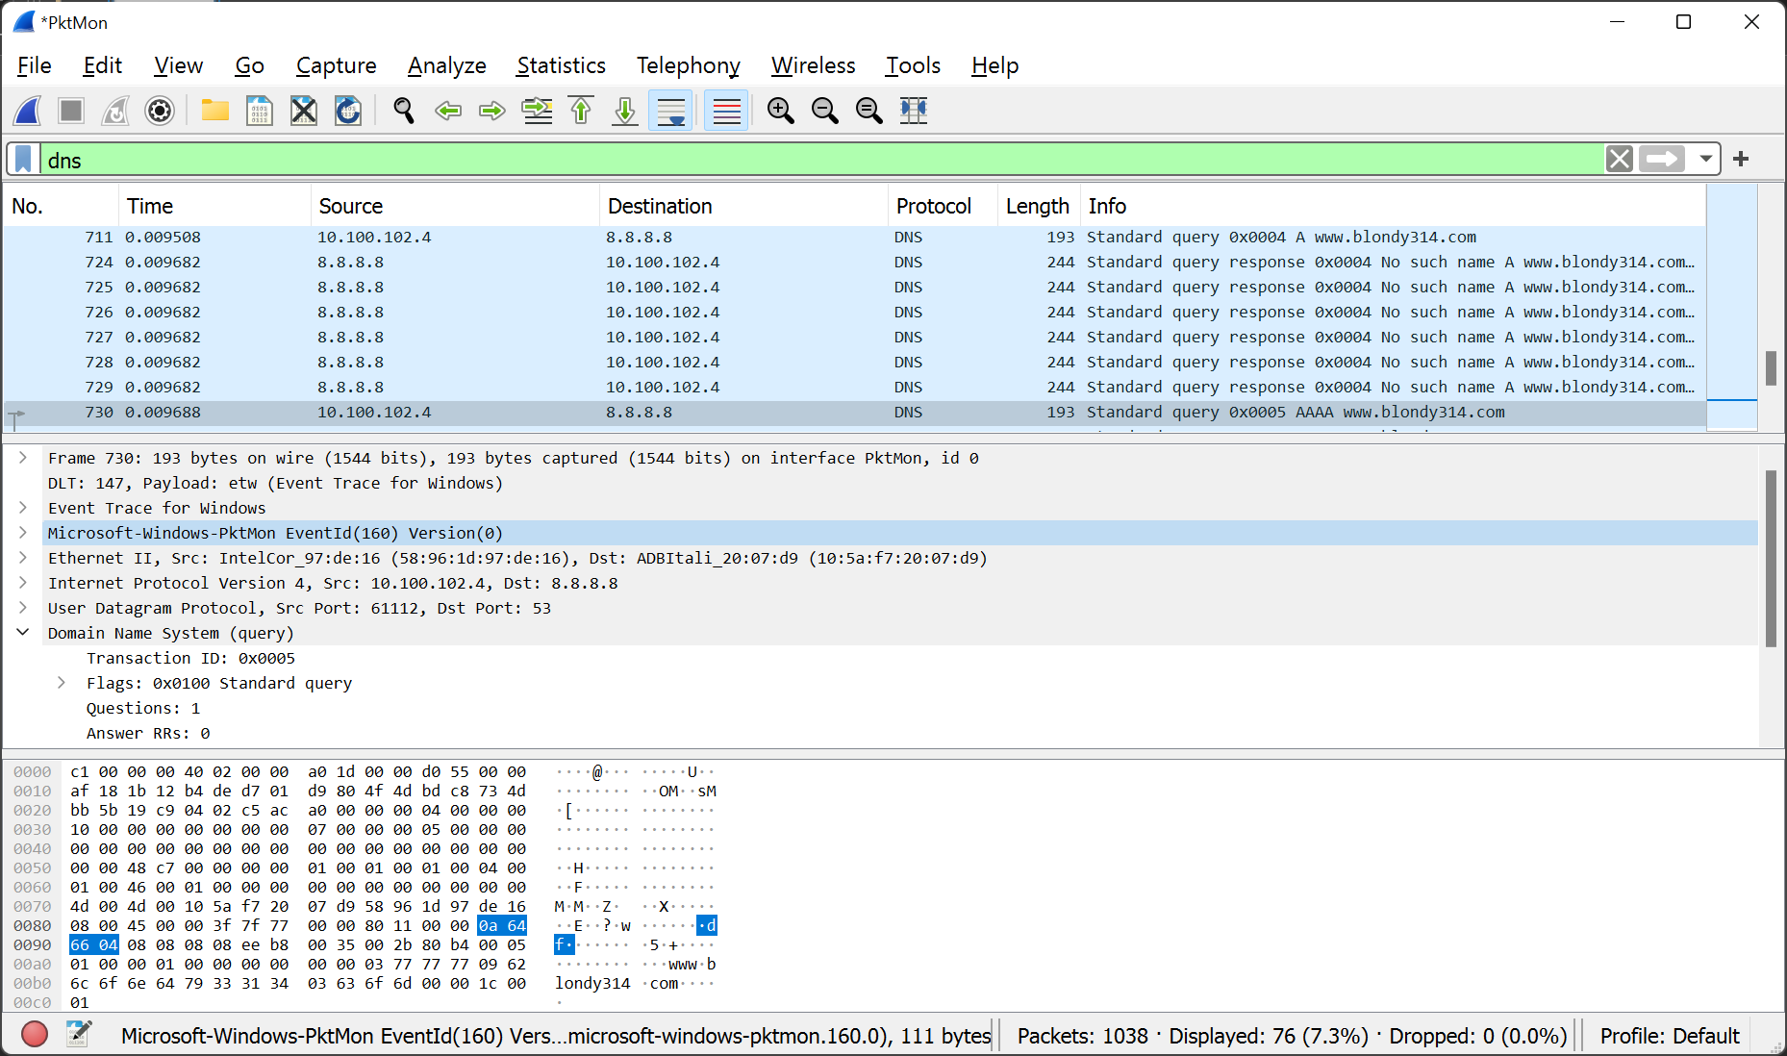The image size is (1787, 1056).
Task: Open the Help menu
Action: coord(995,65)
